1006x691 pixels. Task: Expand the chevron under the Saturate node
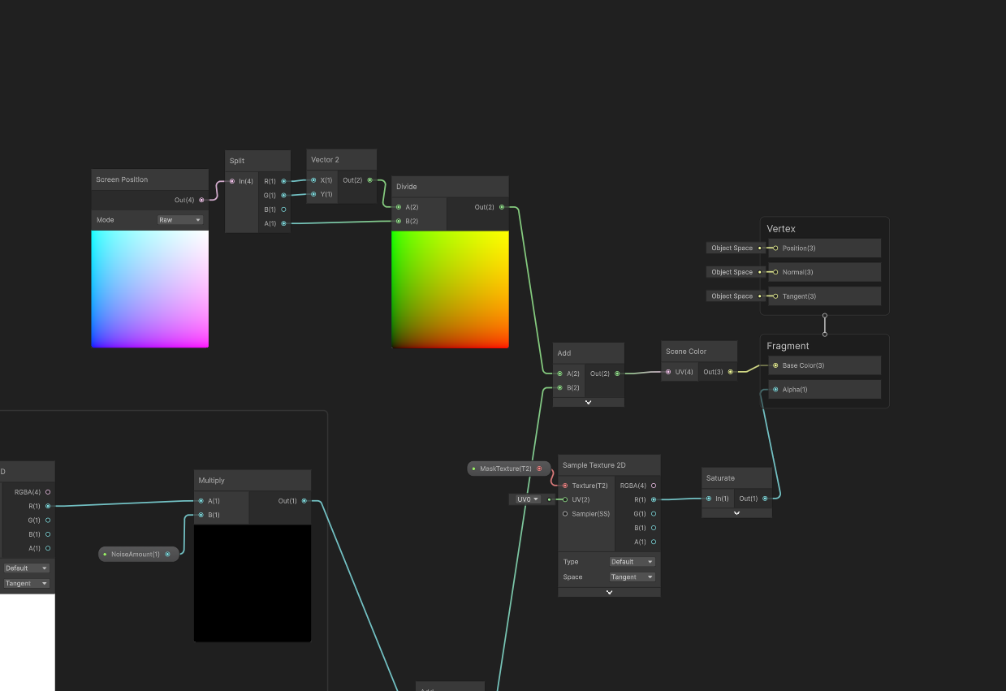(736, 513)
